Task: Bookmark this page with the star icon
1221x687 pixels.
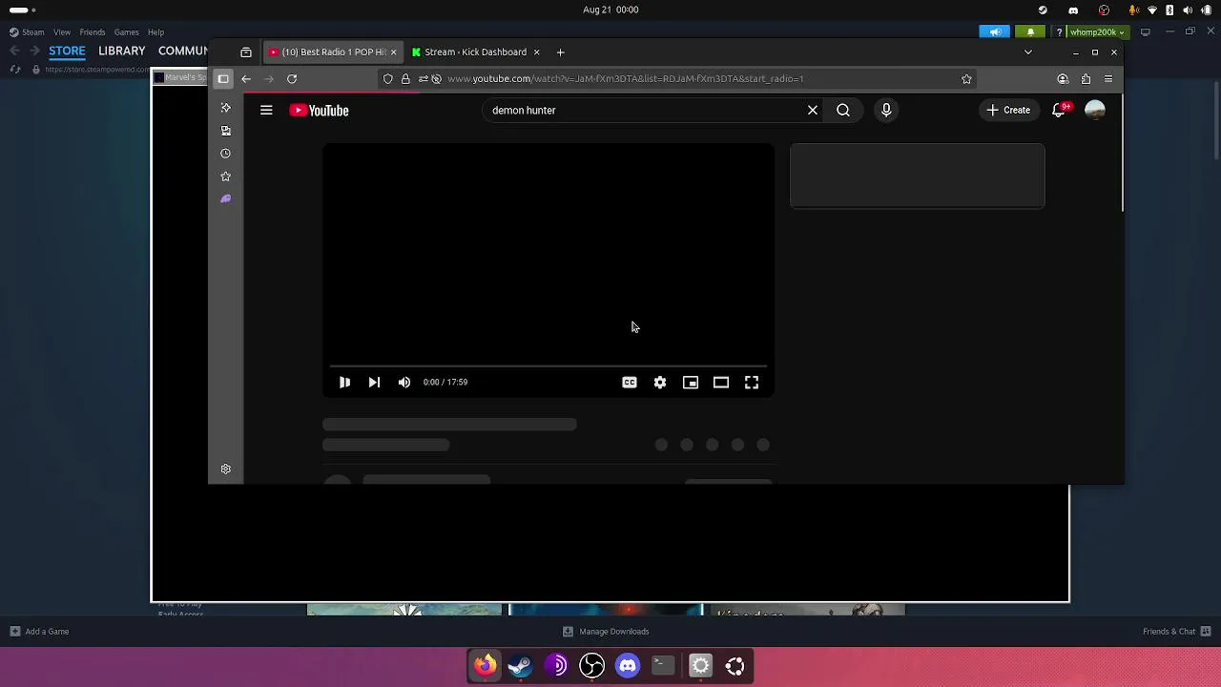Action: (966, 79)
